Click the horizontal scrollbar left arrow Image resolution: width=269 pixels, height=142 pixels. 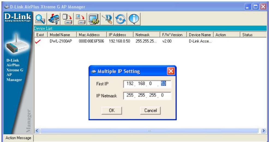[37, 131]
